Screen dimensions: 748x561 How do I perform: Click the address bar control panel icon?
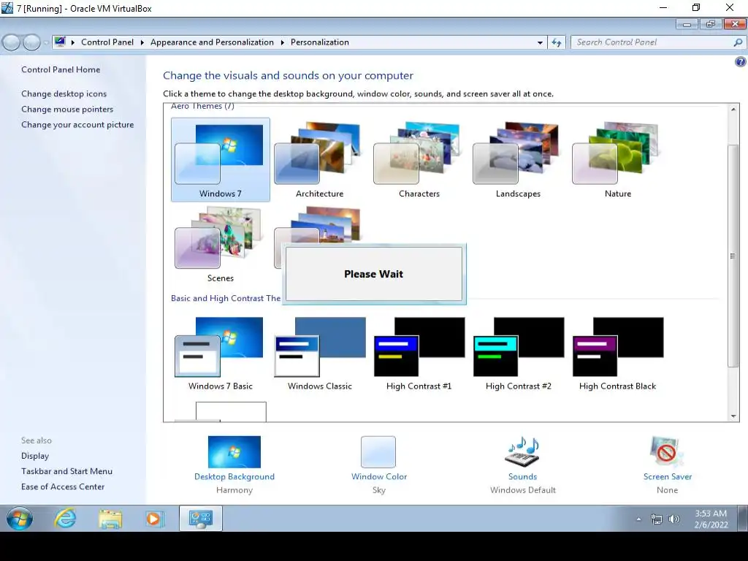tap(60, 42)
